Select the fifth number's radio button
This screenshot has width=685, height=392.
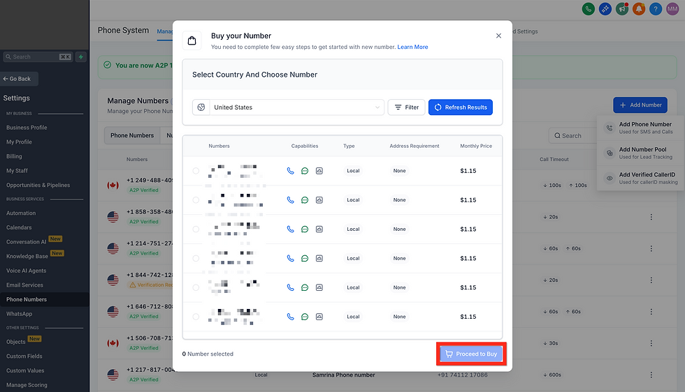point(196,287)
